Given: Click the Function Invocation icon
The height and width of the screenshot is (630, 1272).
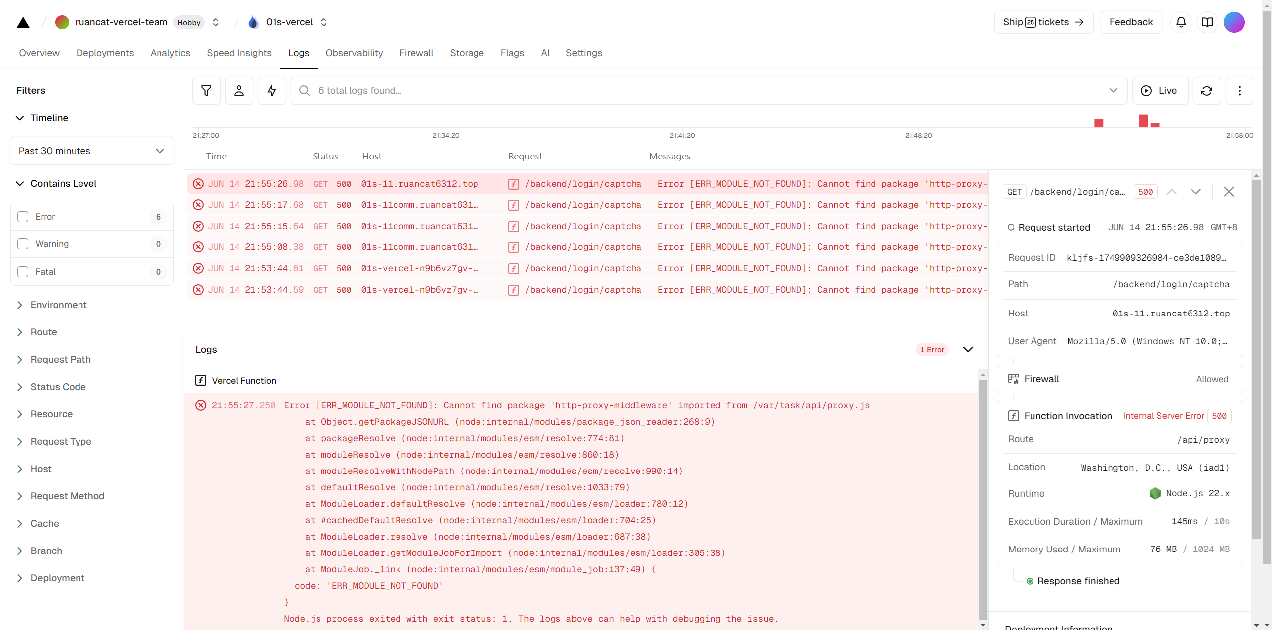Looking at the screenshot, I should 1014,416.
